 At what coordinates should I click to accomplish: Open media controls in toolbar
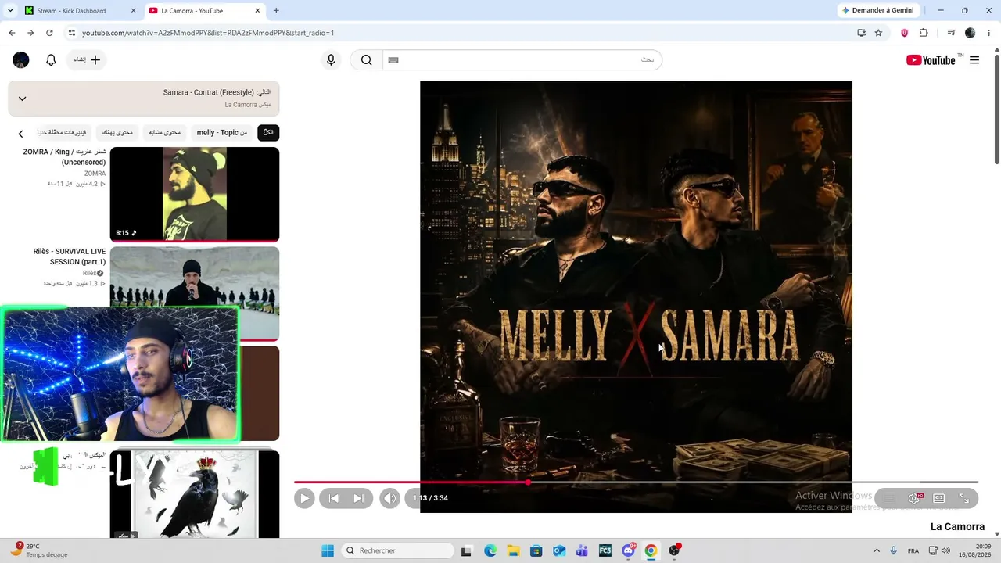pos(952,33)
